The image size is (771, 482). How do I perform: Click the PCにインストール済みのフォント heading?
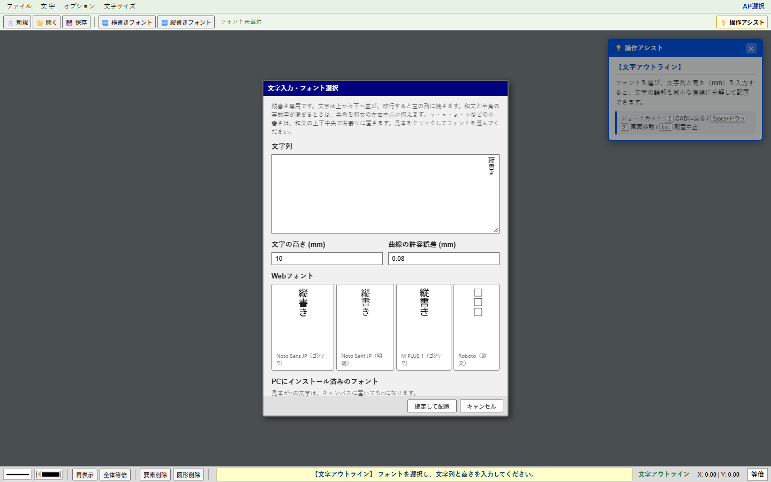[x=324, y=381]
